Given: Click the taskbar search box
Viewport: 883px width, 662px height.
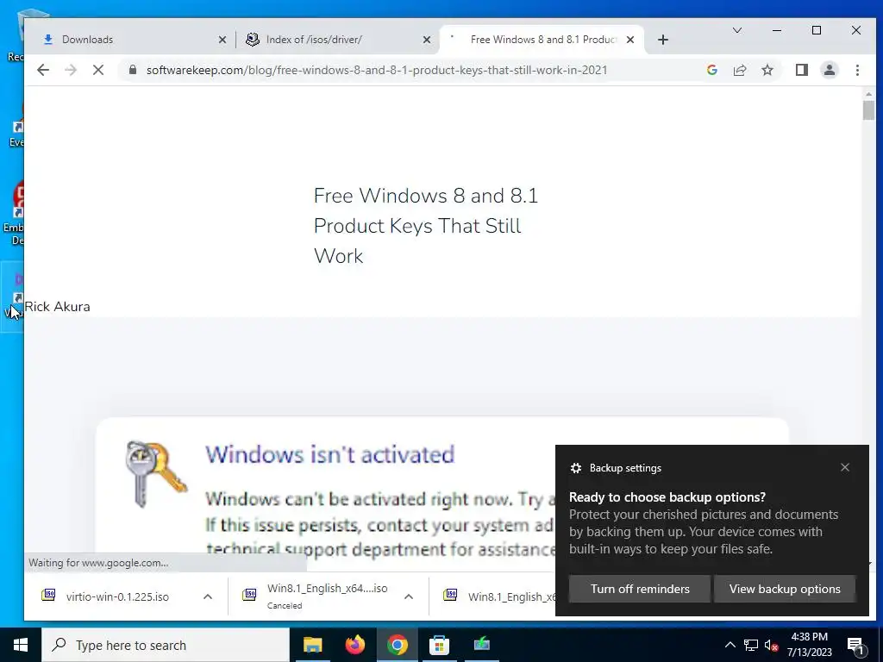Looking at the screenshot, I should click(166, 645).
